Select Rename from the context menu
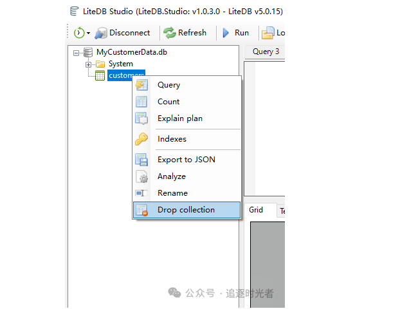418x311 pixels. point(187,193)
